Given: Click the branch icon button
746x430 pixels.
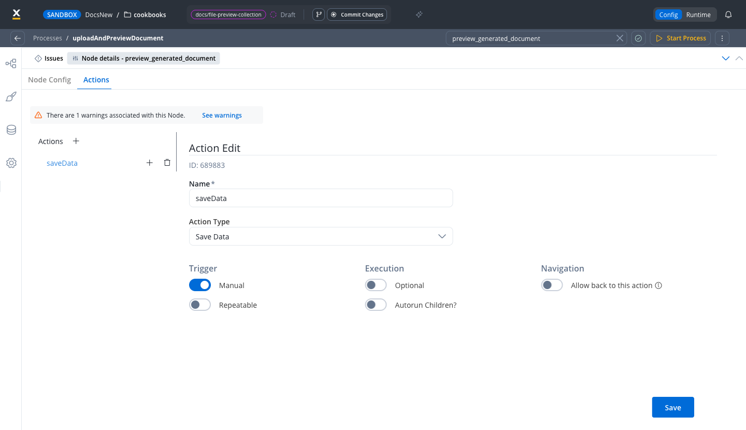Looking at the screenshot, I should click(319, 15).
